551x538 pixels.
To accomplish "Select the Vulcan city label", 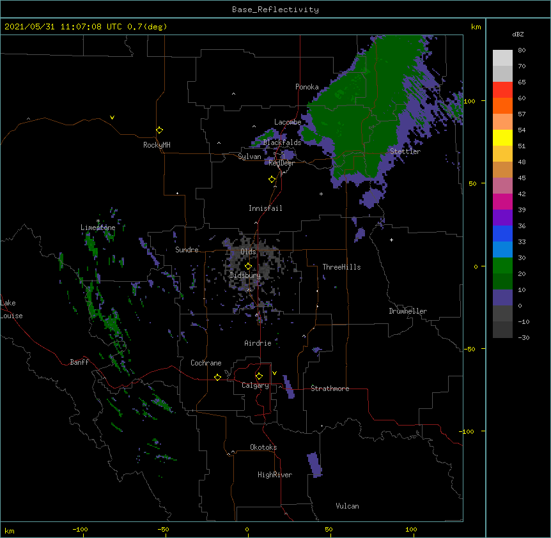I will (347, 506).
